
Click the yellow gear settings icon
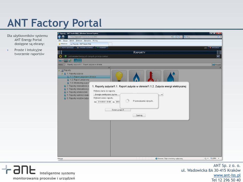pyautogui.click(x=60, y=56)
